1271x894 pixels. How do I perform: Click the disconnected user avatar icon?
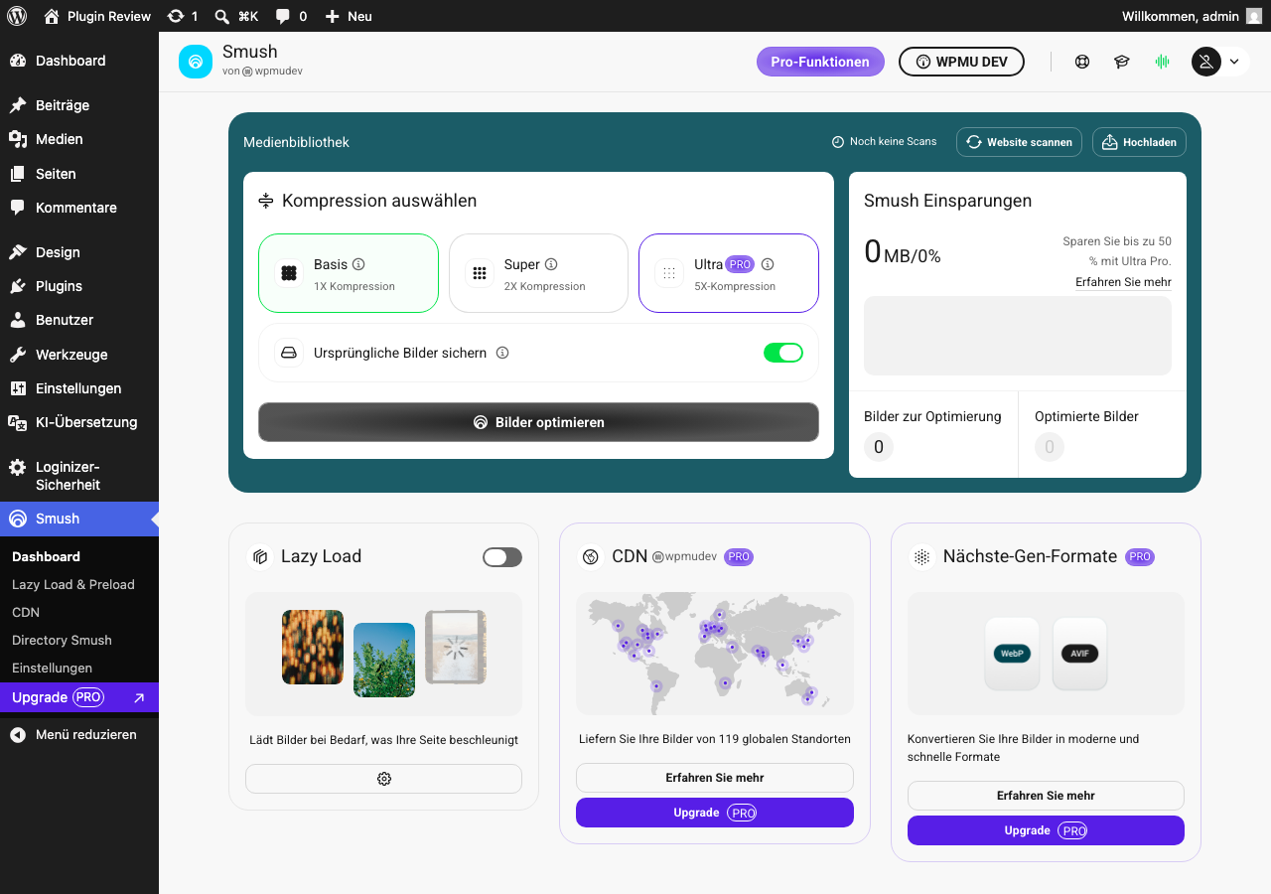(1206, 62)
